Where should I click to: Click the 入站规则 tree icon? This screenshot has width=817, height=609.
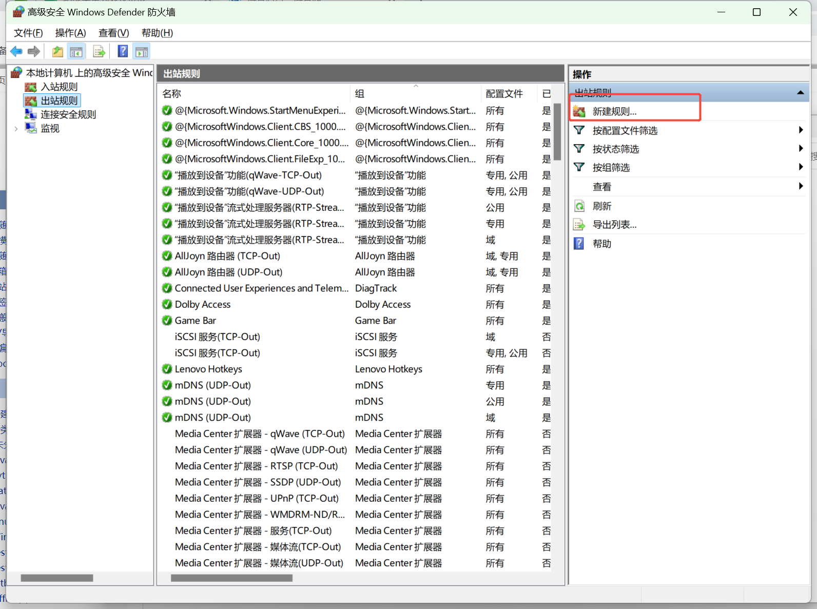tap(31, 87)
